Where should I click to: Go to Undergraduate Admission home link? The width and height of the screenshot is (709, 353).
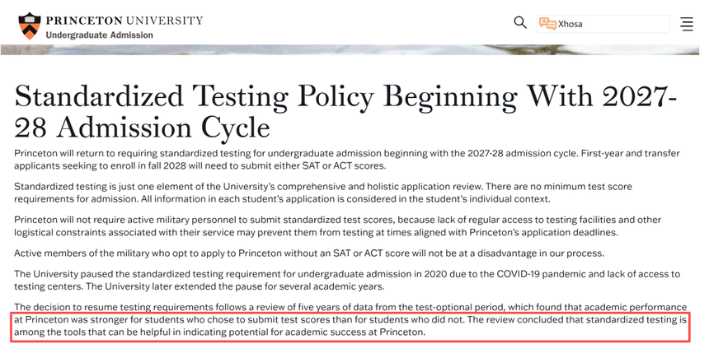(x=99, y=35)
